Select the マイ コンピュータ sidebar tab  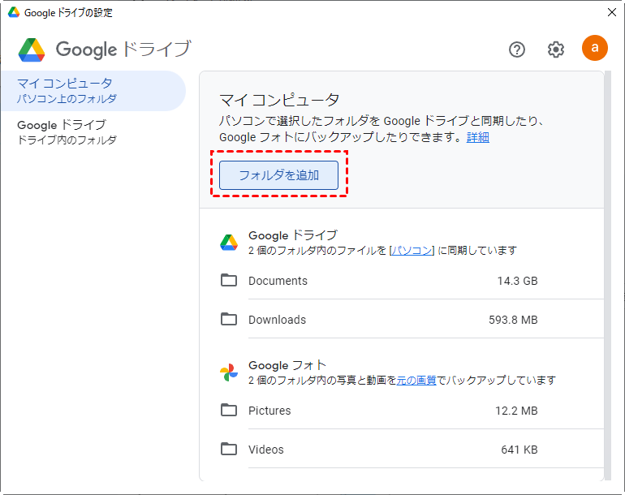[x=93, y=91]
